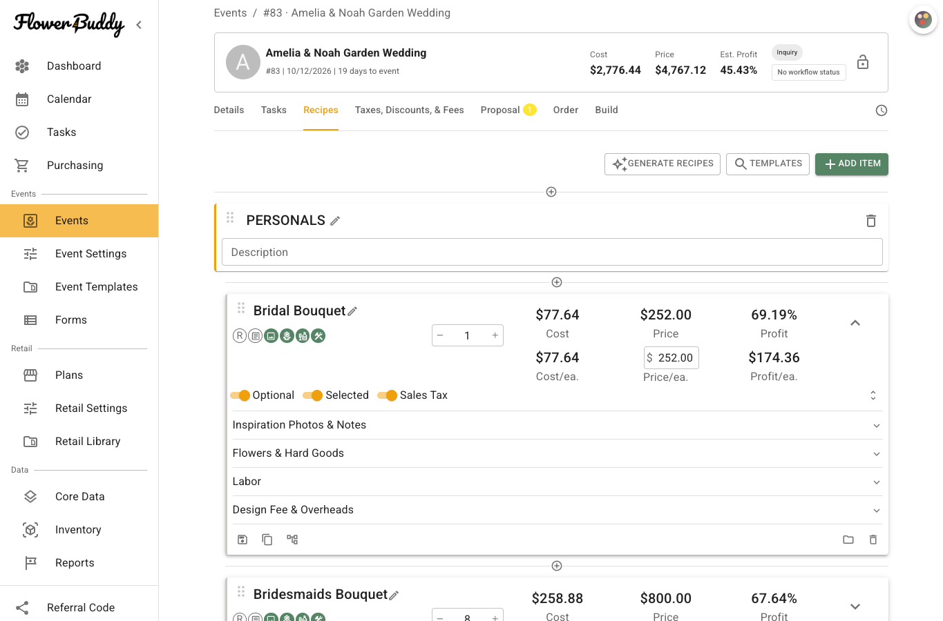This screenshot has width=943, height=621.
Task: Toggle the Optional switch for Bridal Bouquet
Action: [x=240, y=395]
